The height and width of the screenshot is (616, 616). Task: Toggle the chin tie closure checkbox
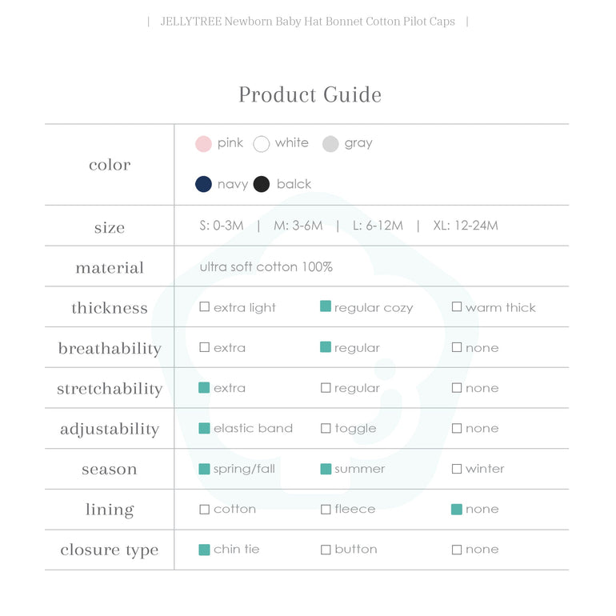point(205,550)
